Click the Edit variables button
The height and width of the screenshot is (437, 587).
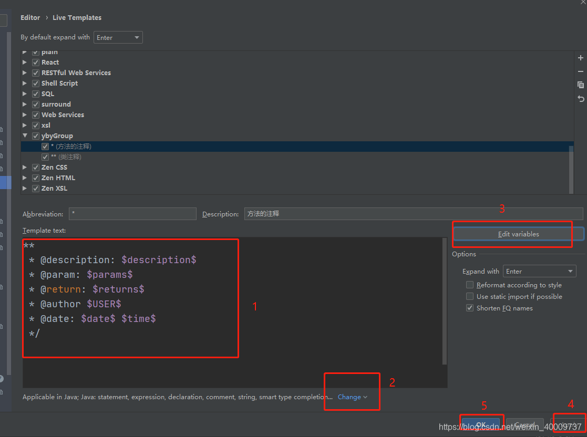point(519,234)
